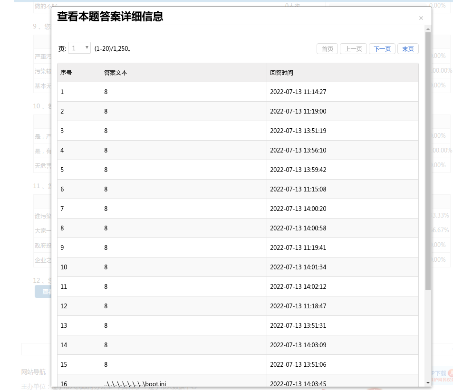This screenshot has height=390, width=453.
Task: Click the 回答时间 column header
Action: [281, 73]
